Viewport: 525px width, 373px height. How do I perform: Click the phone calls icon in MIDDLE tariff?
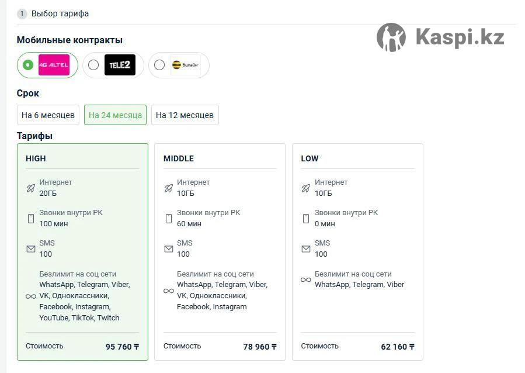(169, 219)
